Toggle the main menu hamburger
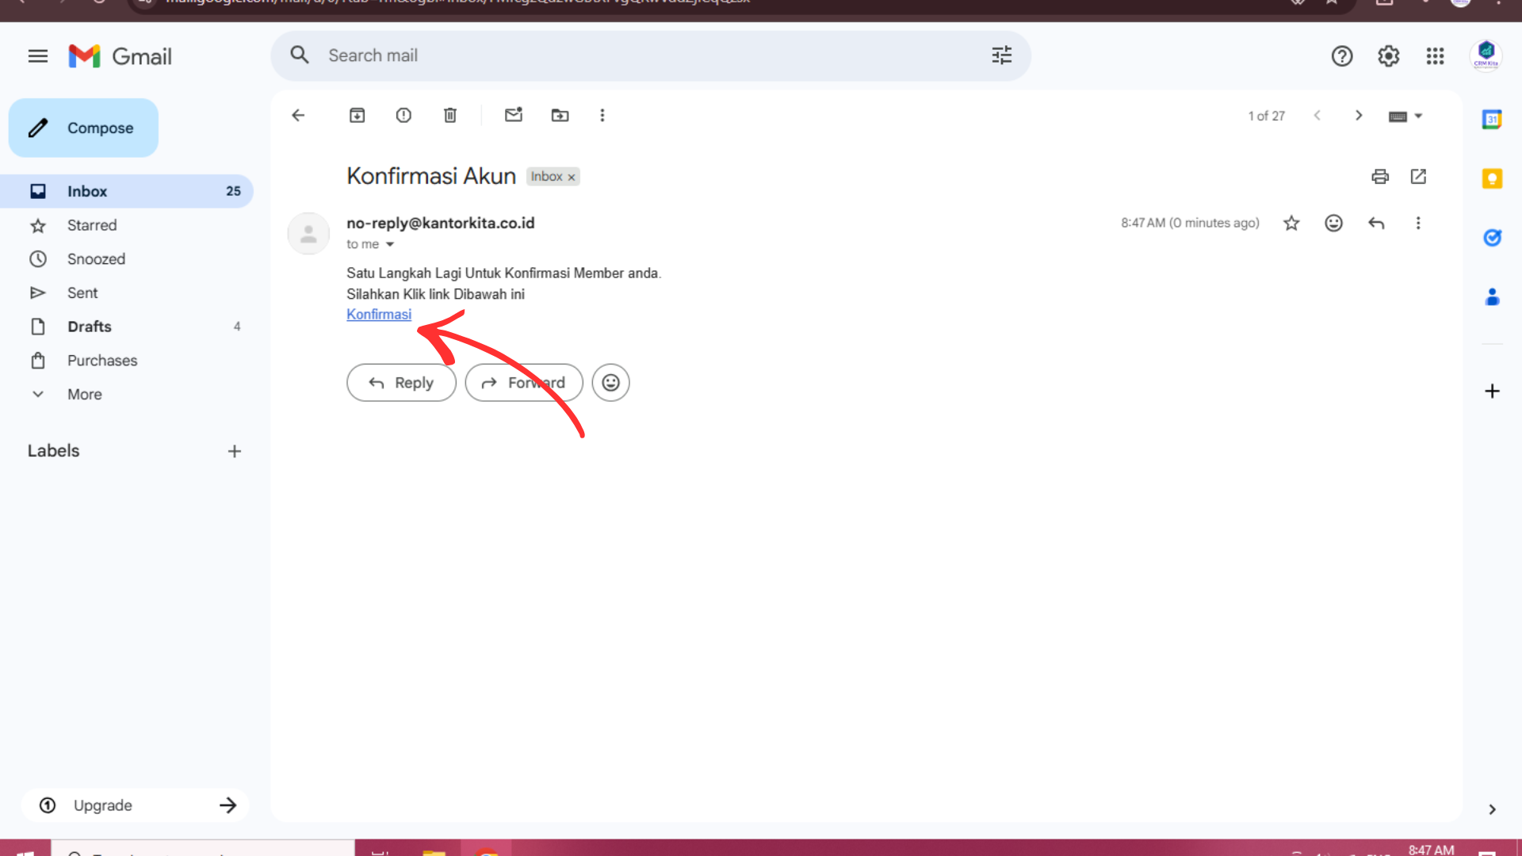 point(38,56)
